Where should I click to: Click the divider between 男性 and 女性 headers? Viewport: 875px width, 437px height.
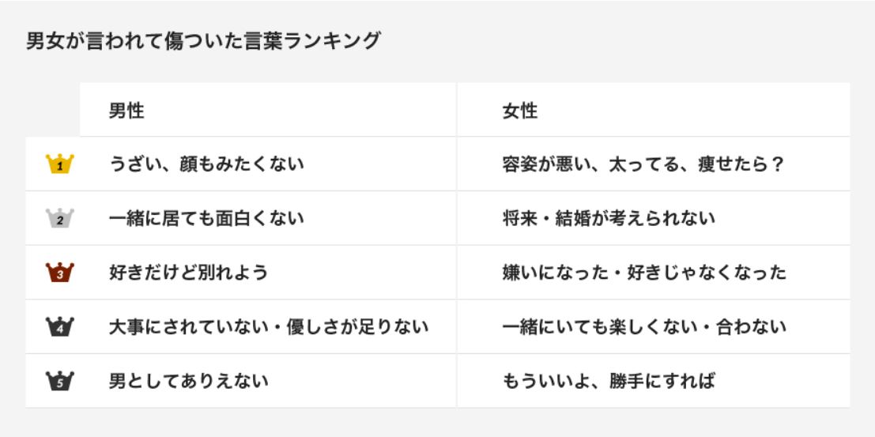tap(457, 111)
